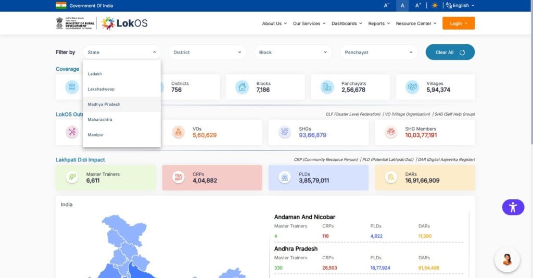The width and height of the screenshot is (533, 278).
Task: Open the purple accessibility widget
Action: point(513,207)
